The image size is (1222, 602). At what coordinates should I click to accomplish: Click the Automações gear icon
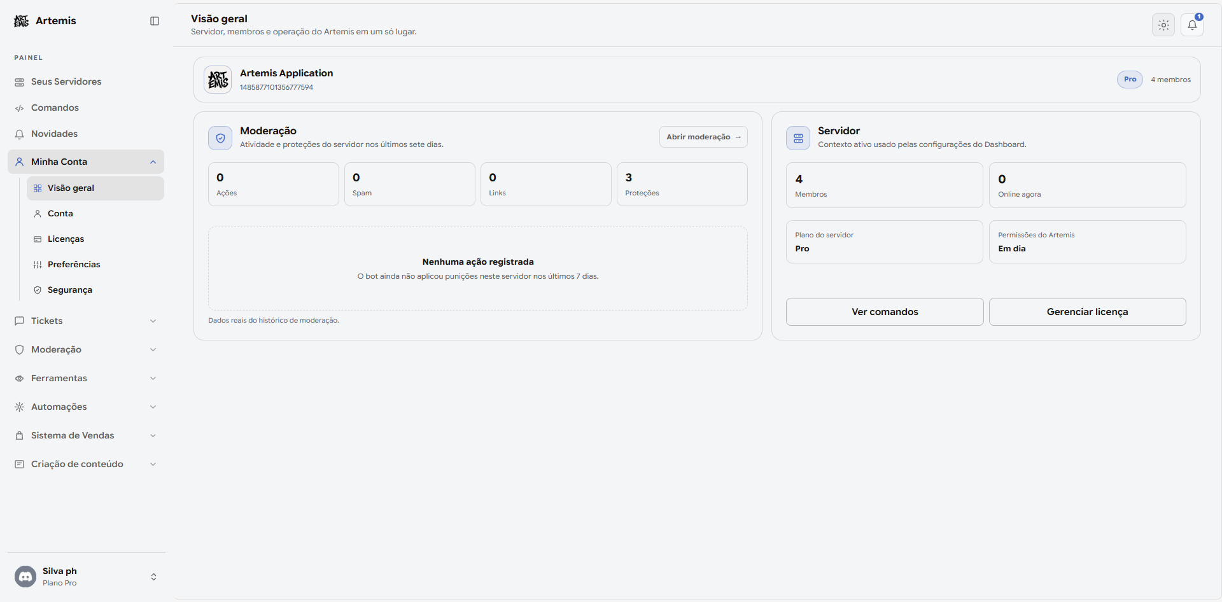pyautogui.click(x=20, y=407)
